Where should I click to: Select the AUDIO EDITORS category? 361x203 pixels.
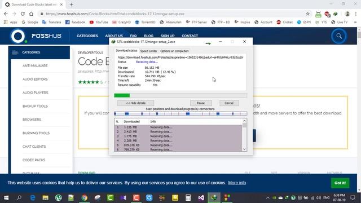pyautogui.click(x=35, y=79)
